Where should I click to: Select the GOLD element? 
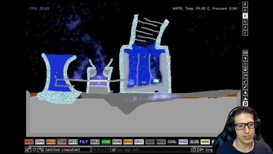click(51, 142)
